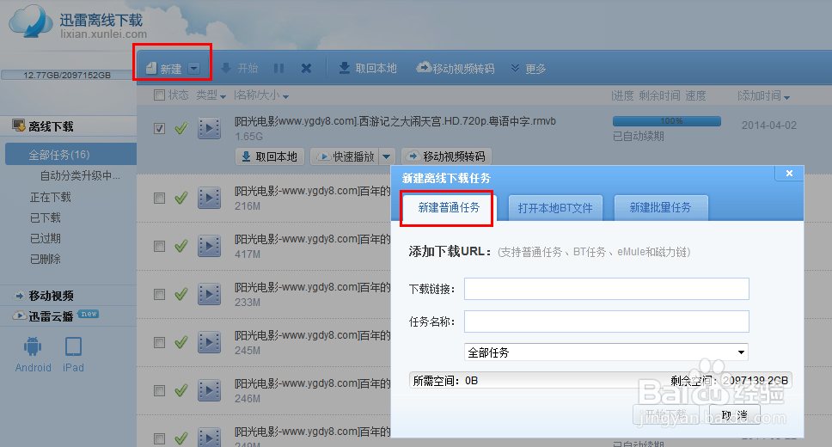Image resolution: width=832 pixels, height=447 pixels.
Task: Close the 新建离线下载任务 dialog with X
Action: [x=789, y=173]
